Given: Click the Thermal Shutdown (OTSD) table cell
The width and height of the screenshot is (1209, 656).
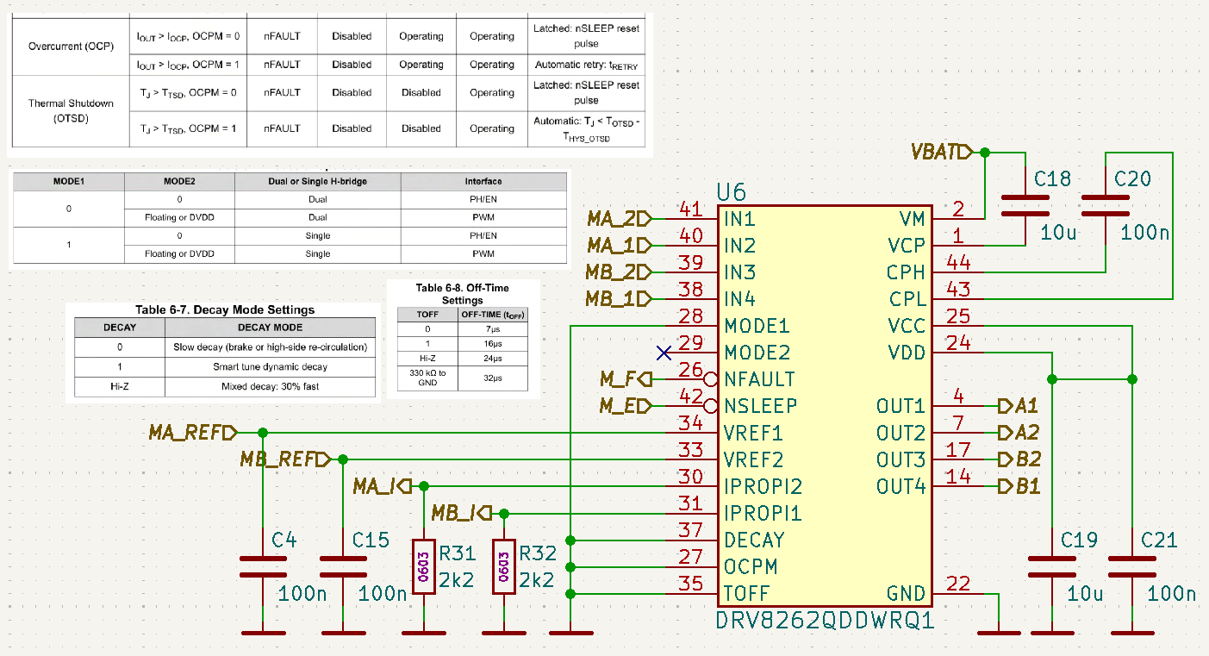Looking at the screenshot, I should coord(71,110).
